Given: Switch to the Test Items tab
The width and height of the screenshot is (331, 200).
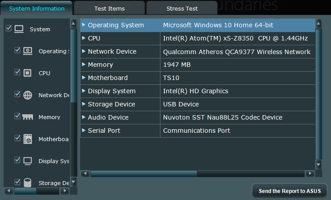Looking at the screenshot, I should coord(109,8).
